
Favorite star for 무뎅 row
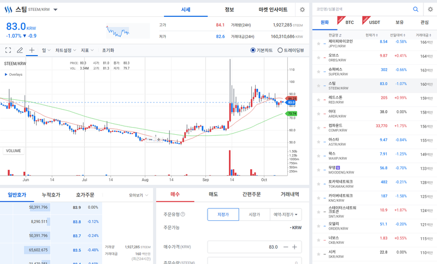point(318,170)
